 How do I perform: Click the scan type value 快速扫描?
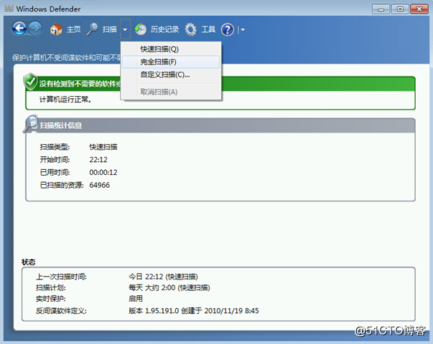tap(103, 147)
